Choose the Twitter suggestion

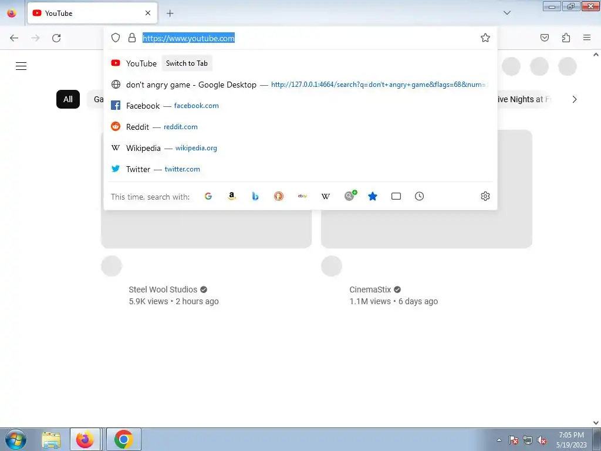[300, 169]
